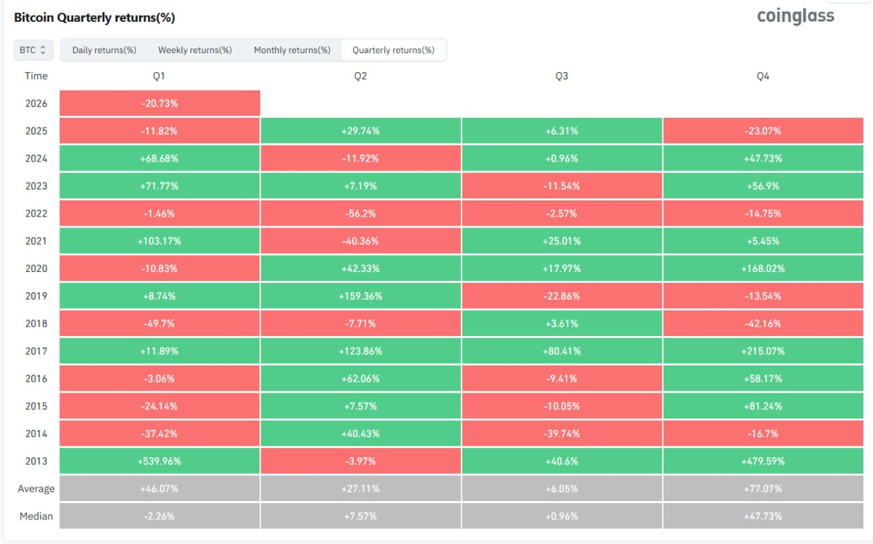Click the Average Q4 cell showing +77.07%
The height and width of the screenshot is (544, 873).
763,489
